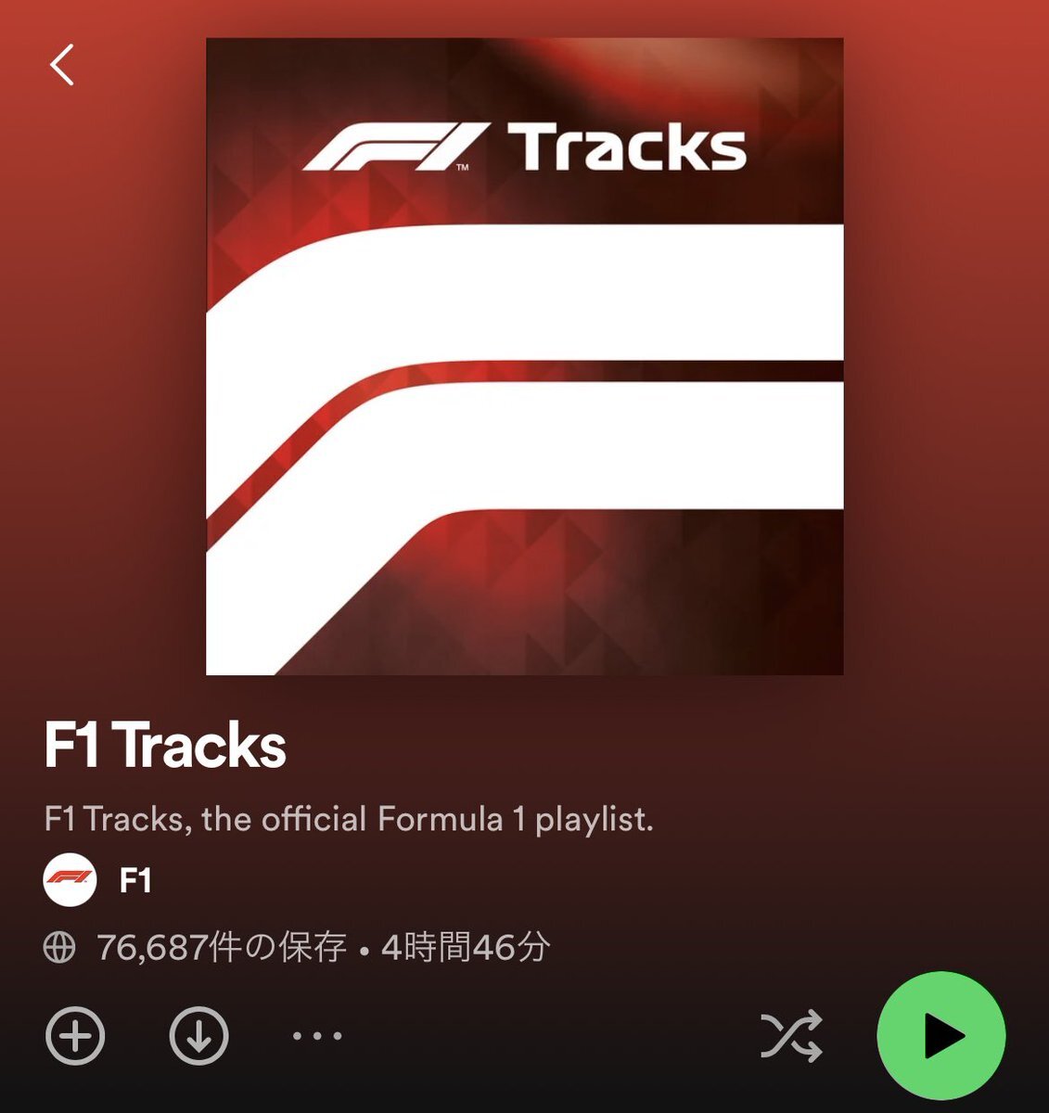Tap the official Formula 1 playlist description
Screen dimensions: 1049x1113
pyautogui.click(x=349, y=819)
